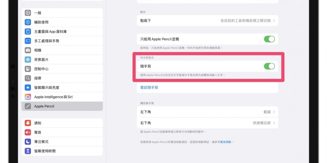327x163 pixels.
Task: Tap the 嘗試隨手寫 link
Action: click(149, 88)
